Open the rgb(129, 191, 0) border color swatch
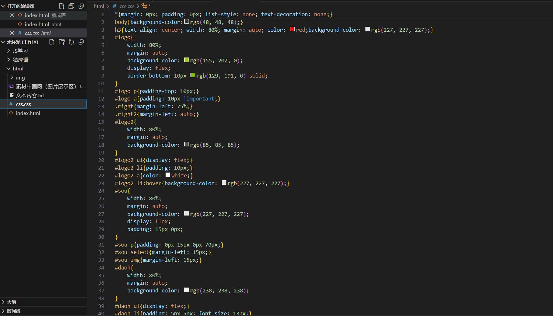The width and height of the screenshot is (553, 316). pyautogui.click(x=193, y=75)
